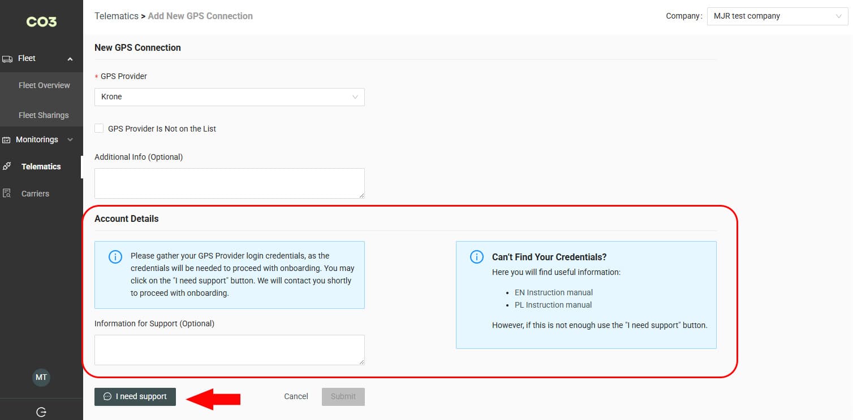Screen dimensions: 853x420
Task: Open the EN Instruction manual link
Action: pos(553,292)
